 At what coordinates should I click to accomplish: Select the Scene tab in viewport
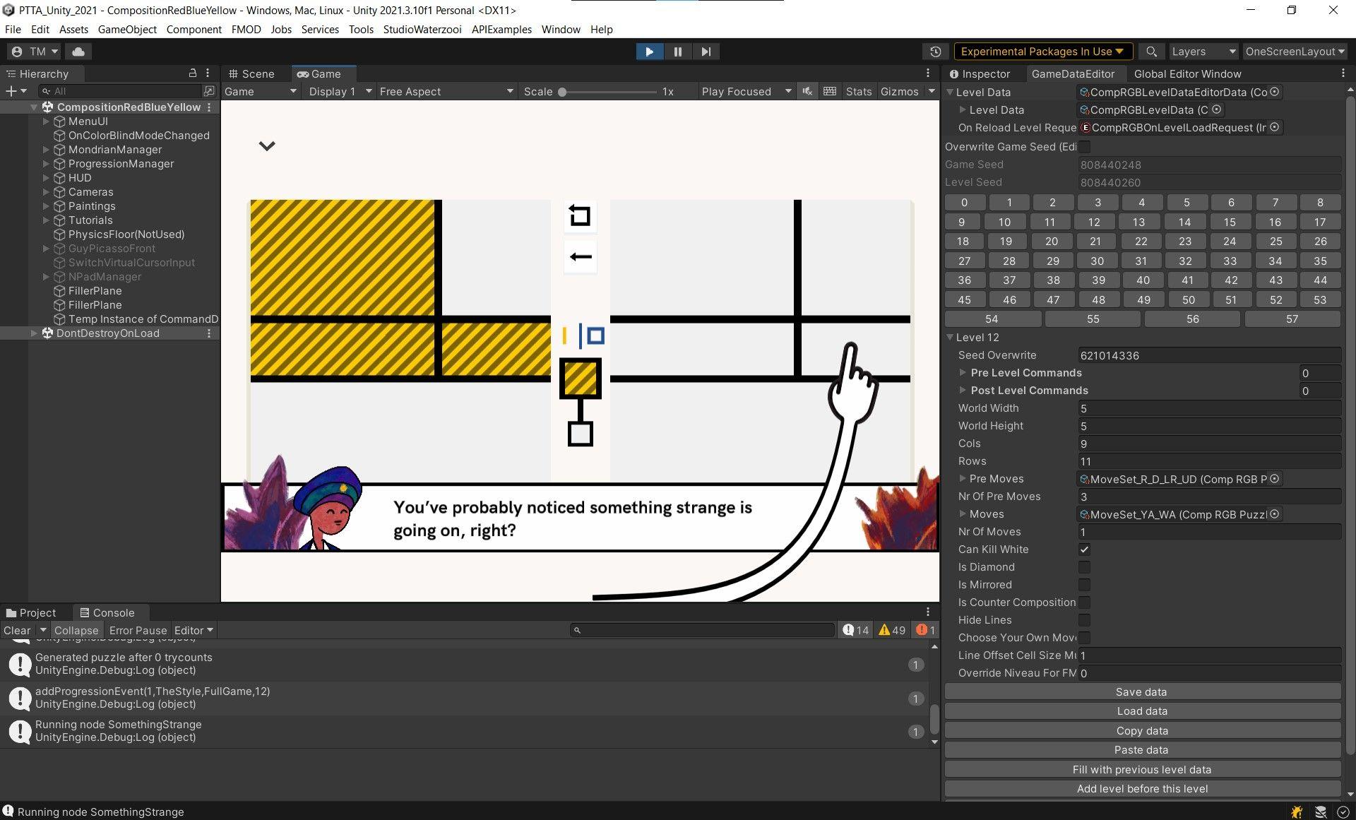coord(254,73)
